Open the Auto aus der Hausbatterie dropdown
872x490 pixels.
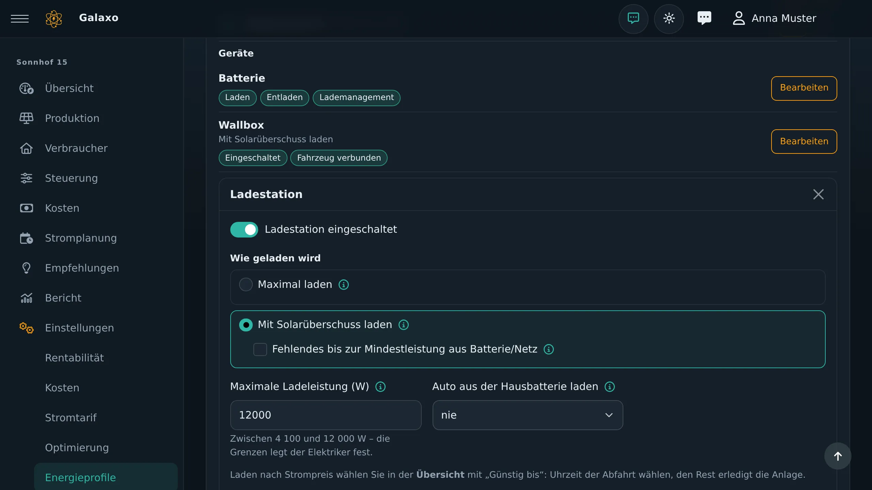(528, 415)
